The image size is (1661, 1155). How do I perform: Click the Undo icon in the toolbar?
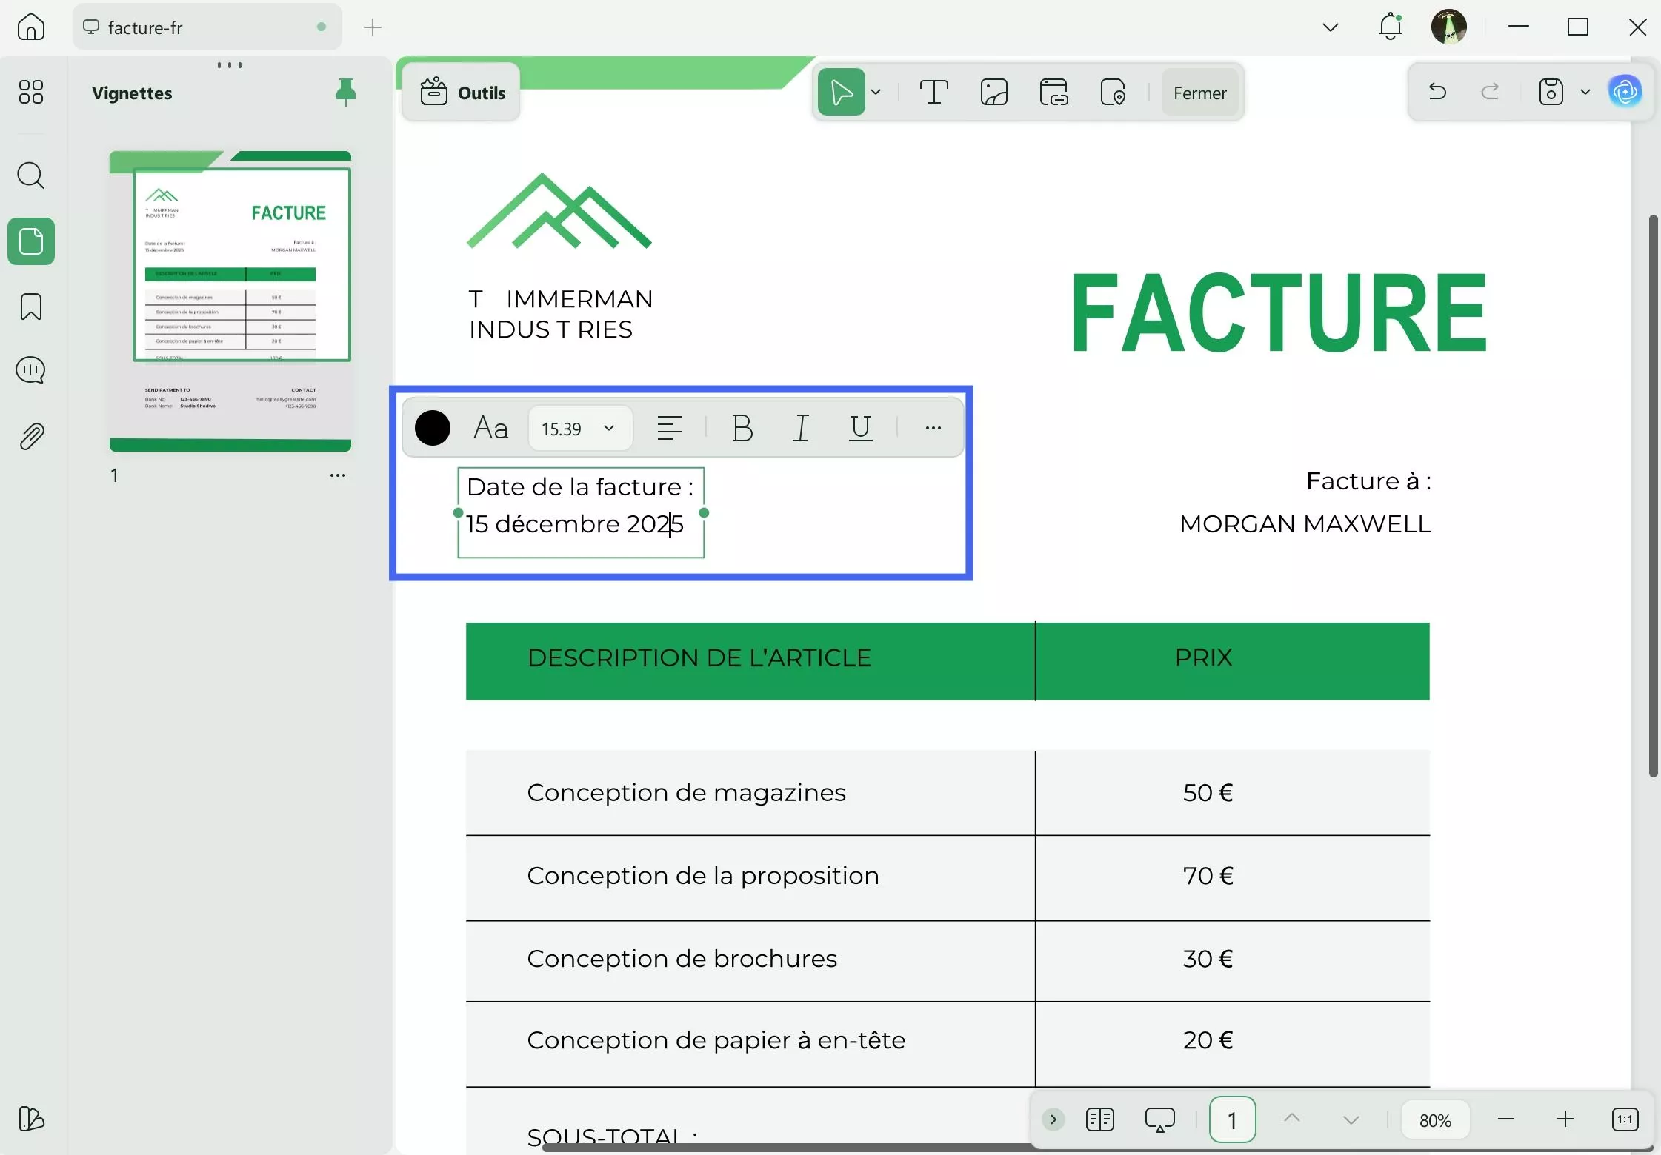tap(1436, 91)
